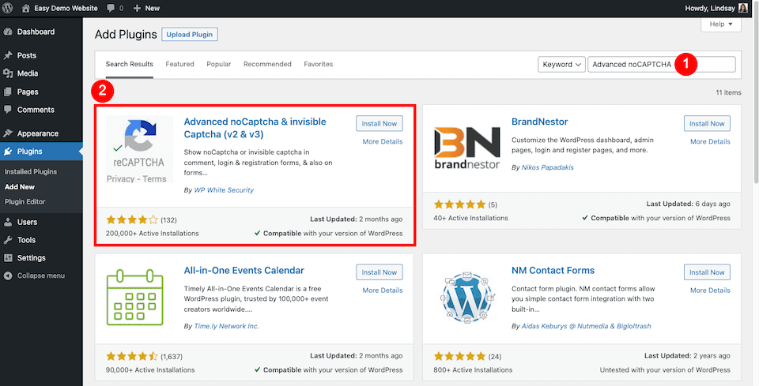The height and width of the screenshot is (386, 759).
Task: Click the Media icon in sidebar
Action: click(x=8, y=74)
